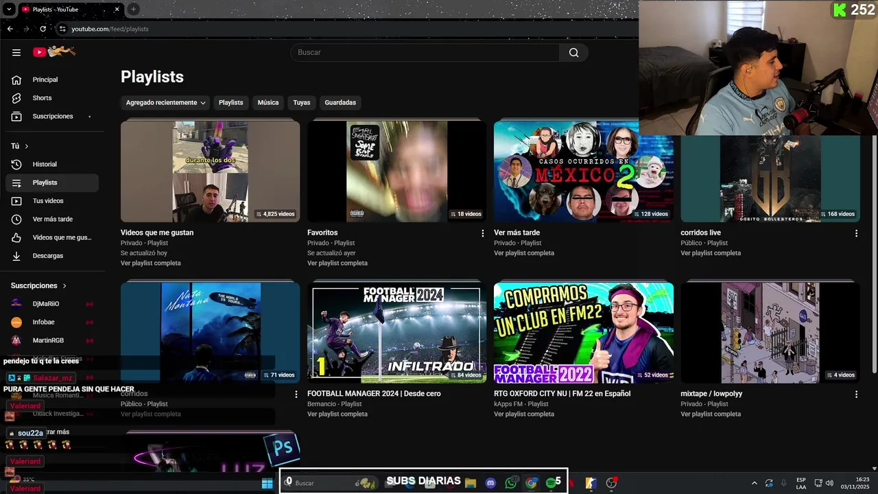Open the Infobae subscription
Image resolution: width=878 pixels, height=494 pixels.
tap(52, 322)
